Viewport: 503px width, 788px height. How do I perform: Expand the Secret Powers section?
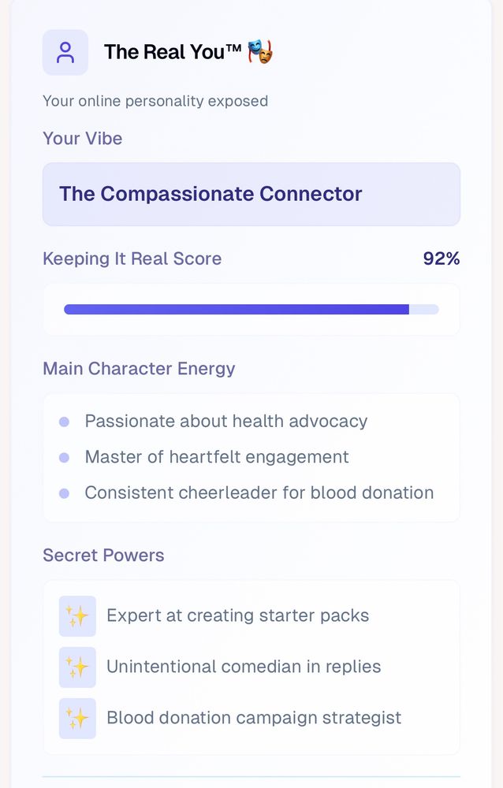pos(103,555)
